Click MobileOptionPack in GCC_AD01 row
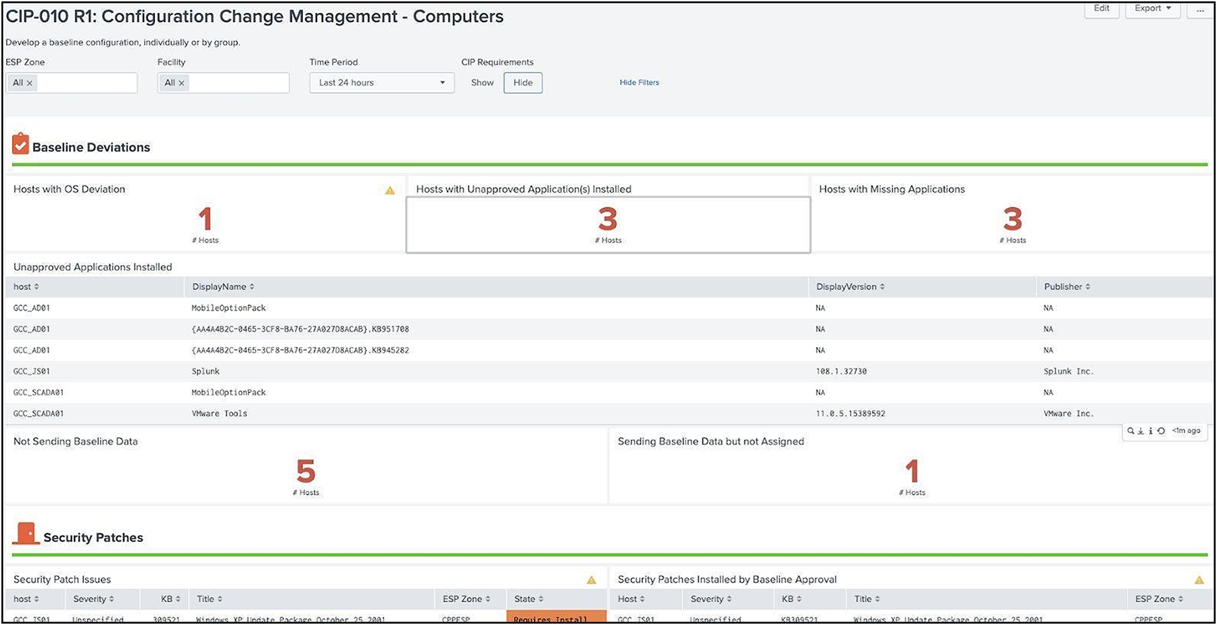This screenshot has height=625, width=1217. [x=229, y=308]
